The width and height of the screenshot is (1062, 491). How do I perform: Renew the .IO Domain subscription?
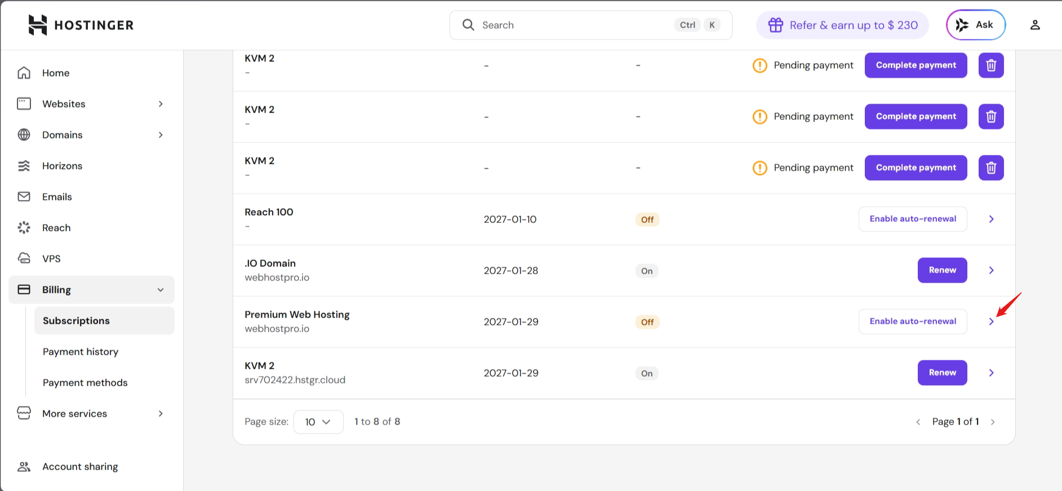[942, 270]
